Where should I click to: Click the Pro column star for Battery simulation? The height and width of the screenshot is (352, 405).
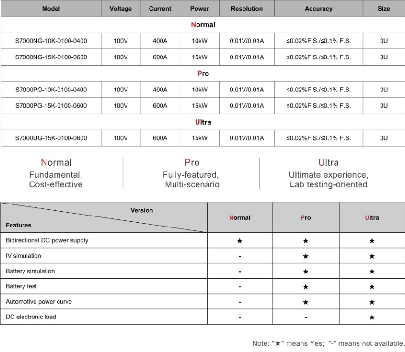pos(306,272)
